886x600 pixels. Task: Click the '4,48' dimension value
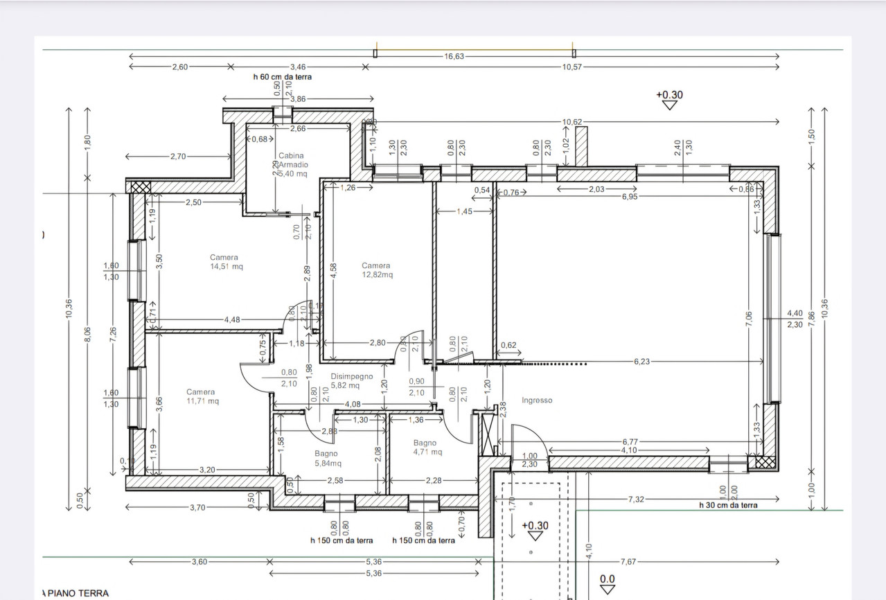tap(232, 320)
